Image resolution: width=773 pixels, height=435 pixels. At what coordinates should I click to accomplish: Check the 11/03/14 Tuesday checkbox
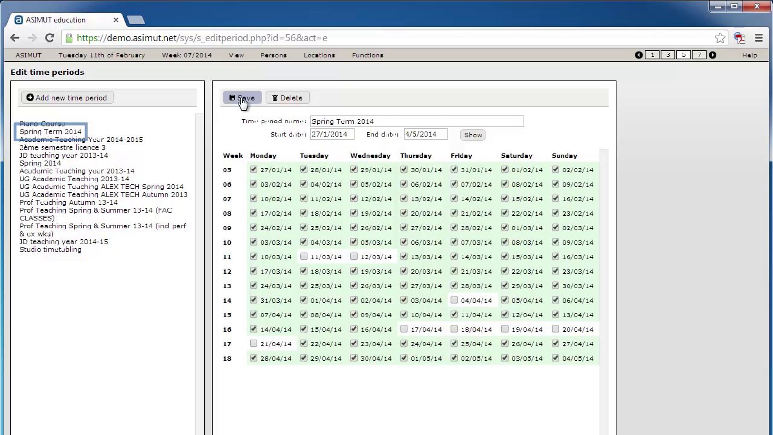(x=303, y=256)
